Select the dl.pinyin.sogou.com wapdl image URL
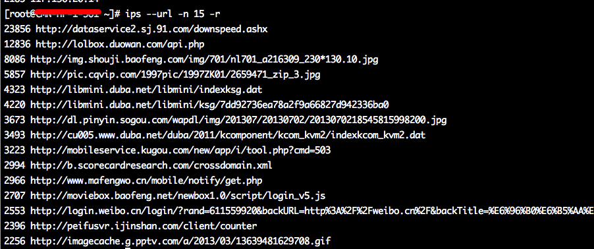Viewport: 594px width, 249px height. (238, 121)
